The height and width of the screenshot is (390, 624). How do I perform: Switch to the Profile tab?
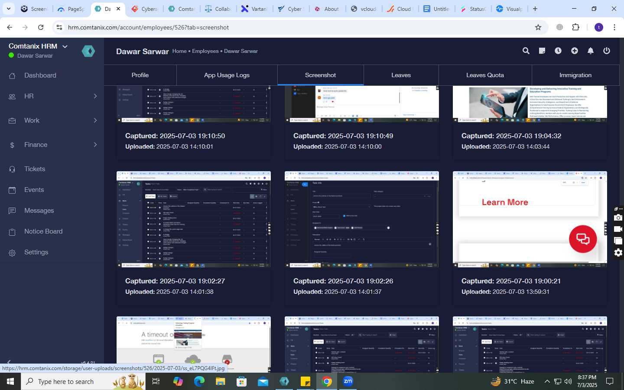[140, 75]
